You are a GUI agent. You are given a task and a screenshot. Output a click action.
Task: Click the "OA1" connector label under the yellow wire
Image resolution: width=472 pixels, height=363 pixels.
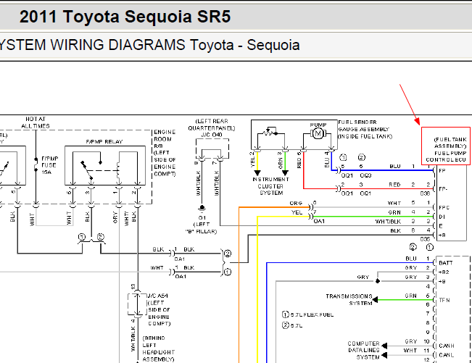pyautogui.click(x=319, y=221)
